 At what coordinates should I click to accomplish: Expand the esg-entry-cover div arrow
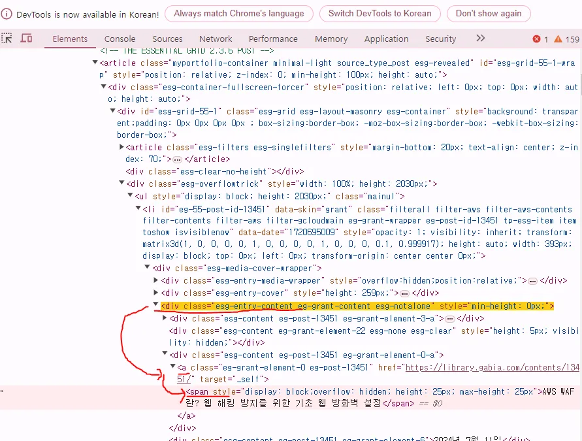click(156, 293)
